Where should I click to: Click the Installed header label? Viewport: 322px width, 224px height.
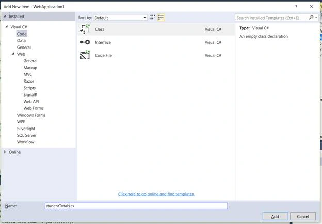coord(17,17)
